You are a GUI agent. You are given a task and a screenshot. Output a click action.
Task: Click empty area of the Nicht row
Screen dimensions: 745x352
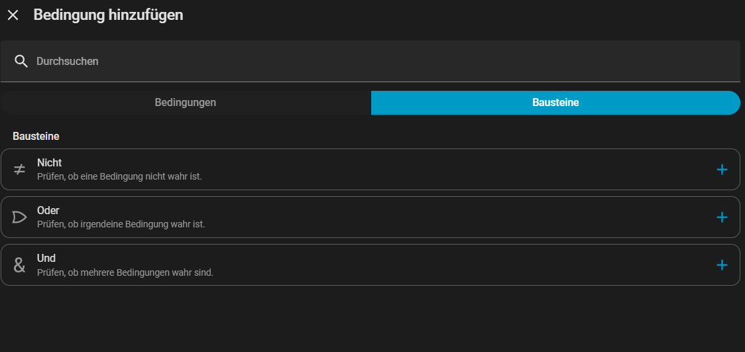tap(431, 170)
